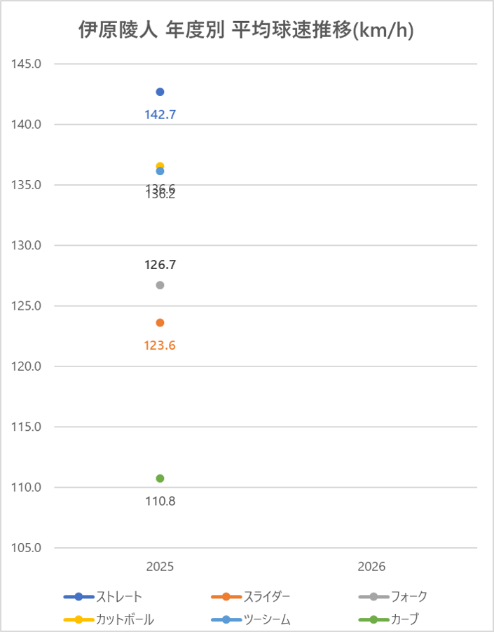Select the 2026 axis category label
The height and width of the screenshot is (632, 494).
(x=371, y=567)
